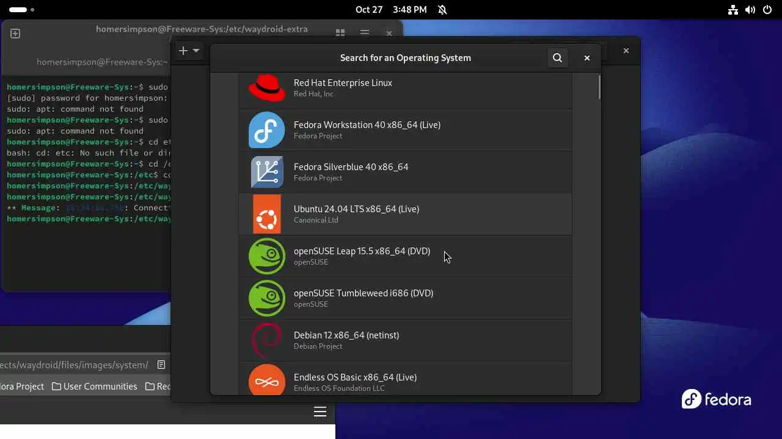Select openSUSE Leap 15.5 x86_64 (DVD)
Image resolution: width=782 pixels, height=439 pixels.
tap(406, 256)
